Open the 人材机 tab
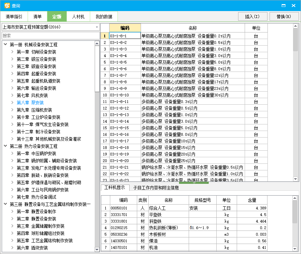The width and height of the screenshot is (301, 254). point(78,16)
